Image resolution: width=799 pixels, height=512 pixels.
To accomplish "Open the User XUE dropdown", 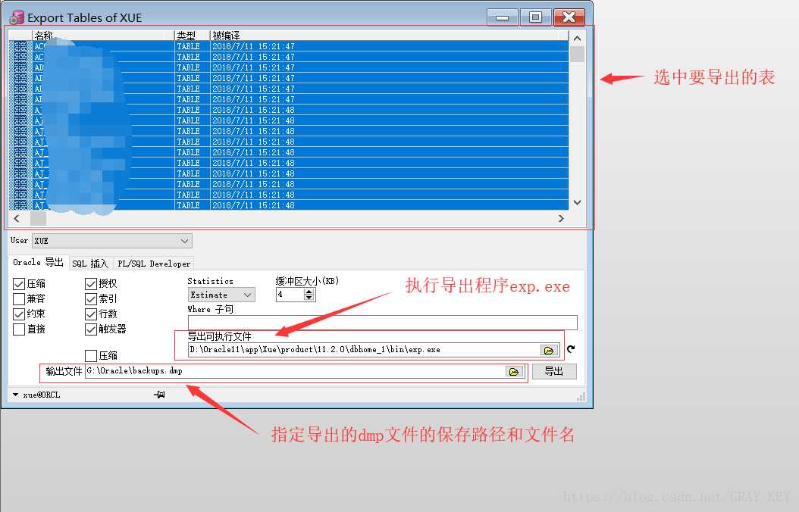I will coord(112,241).
